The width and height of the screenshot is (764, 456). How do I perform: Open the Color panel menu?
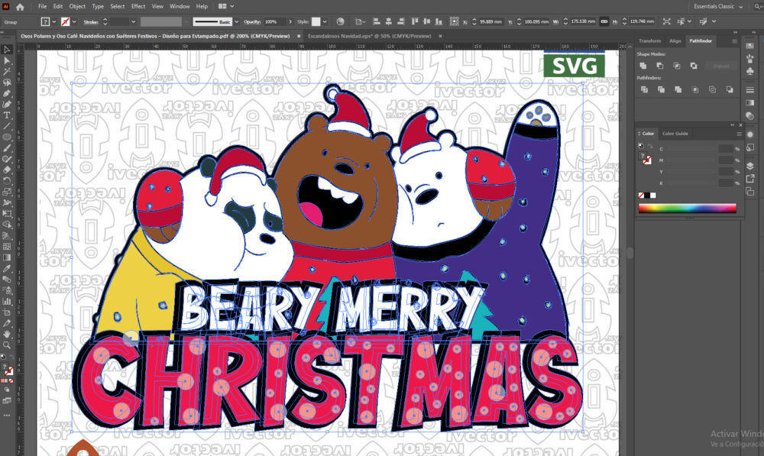(739, 134)
